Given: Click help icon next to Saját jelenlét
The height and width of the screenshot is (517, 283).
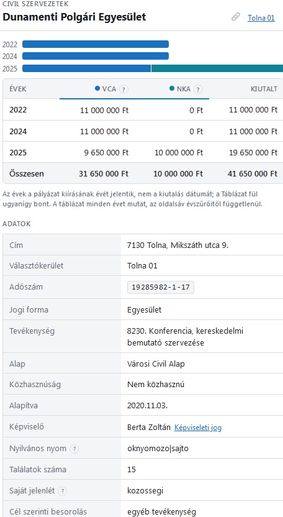Looking at the screenshot, I should 62,491.
